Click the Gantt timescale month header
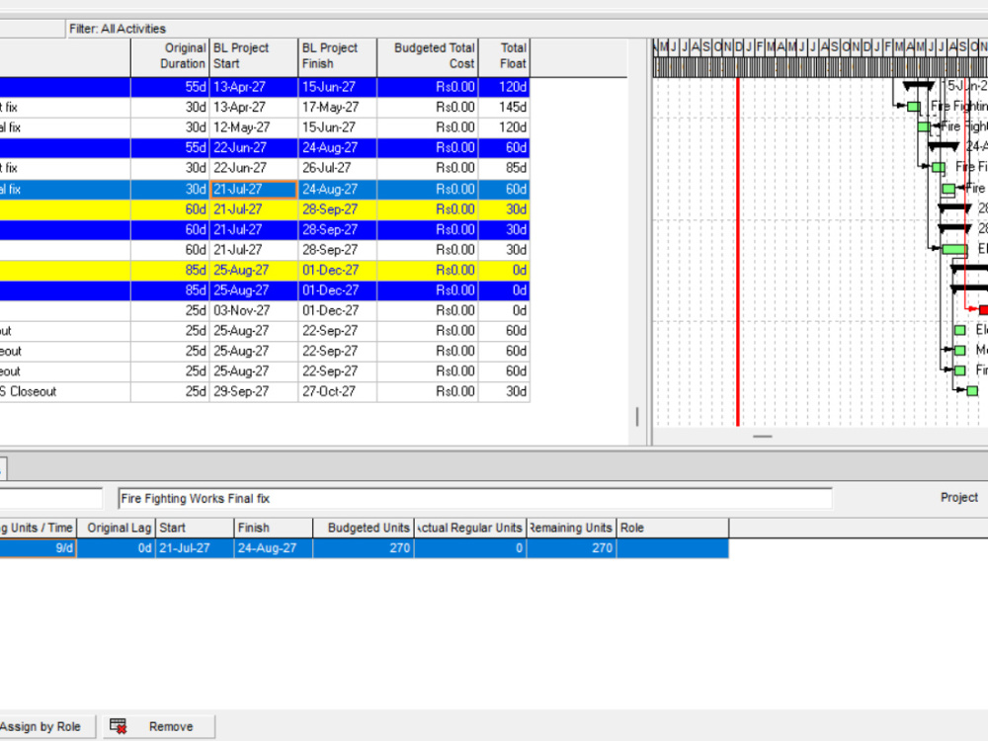Screen dimensions: 988x741 (820, 46)
